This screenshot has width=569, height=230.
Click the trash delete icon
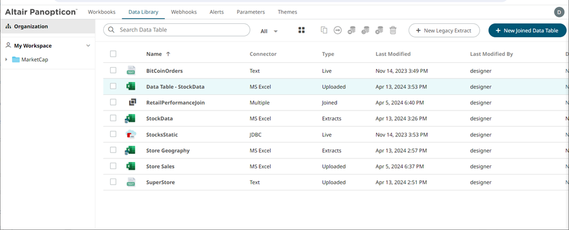pyautogui.click(x=393, y=30)
